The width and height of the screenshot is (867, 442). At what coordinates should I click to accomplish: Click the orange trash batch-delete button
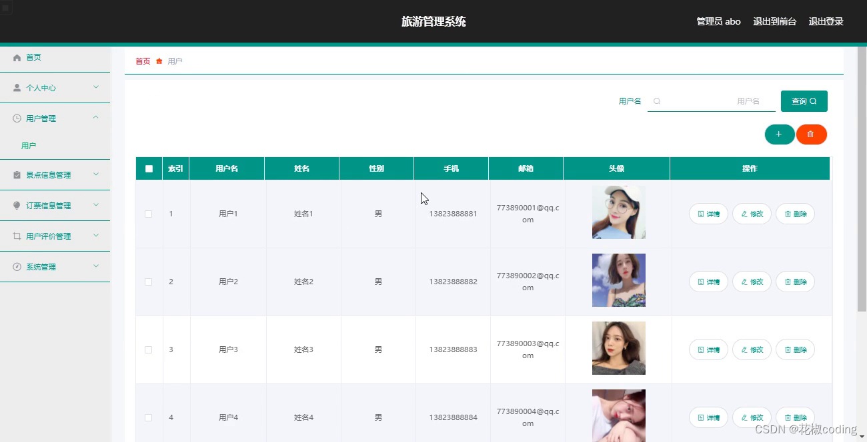point(811,134)
